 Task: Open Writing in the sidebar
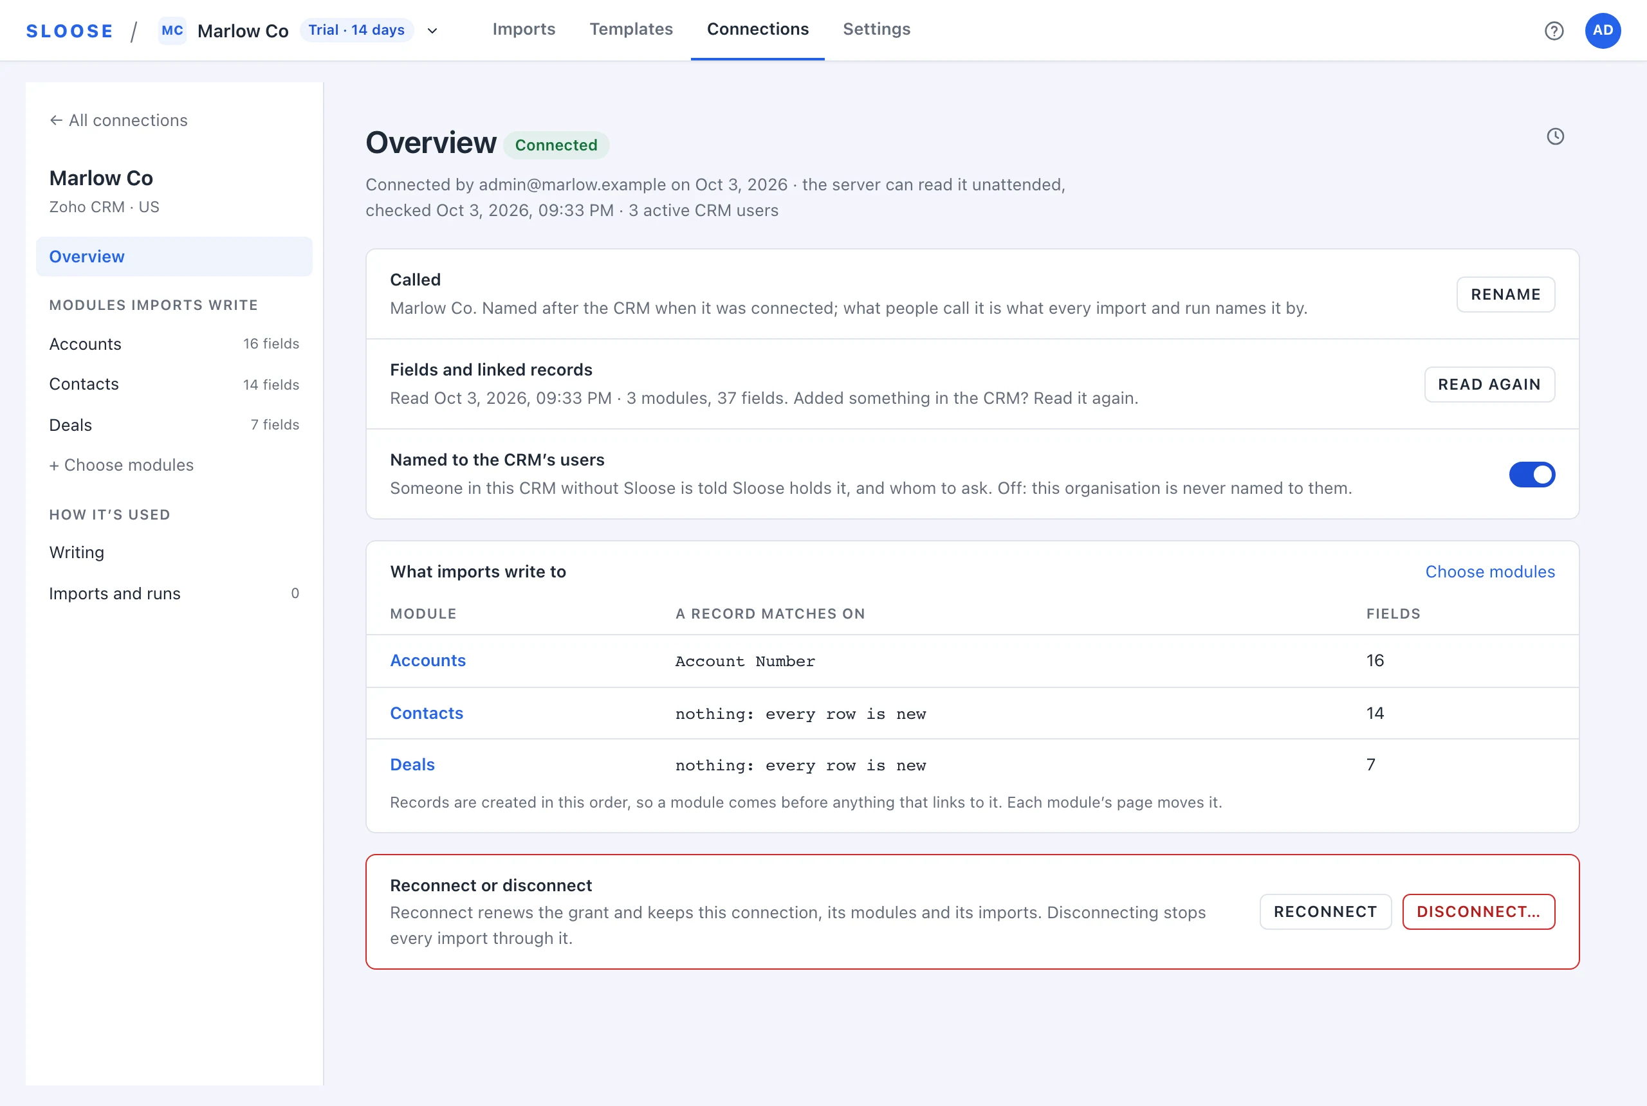pyautogui.click(x=174, y=553)
